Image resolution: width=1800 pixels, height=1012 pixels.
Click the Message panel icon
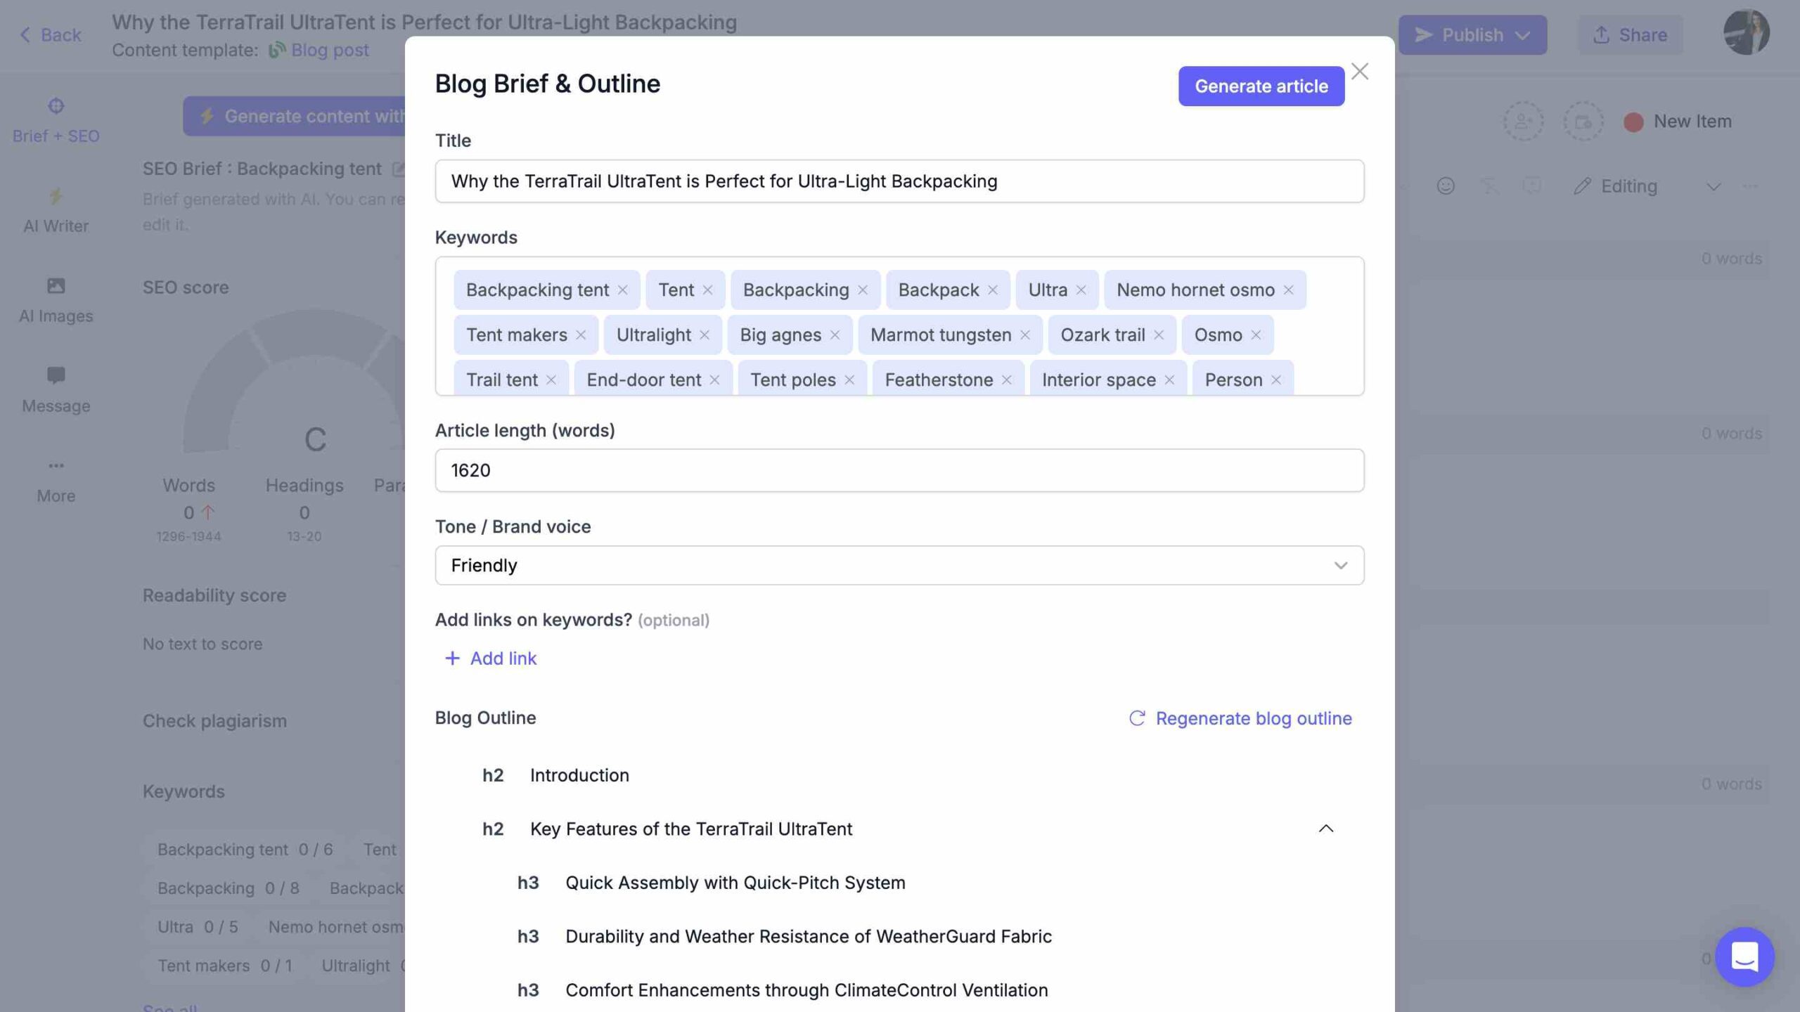point(54,378)
